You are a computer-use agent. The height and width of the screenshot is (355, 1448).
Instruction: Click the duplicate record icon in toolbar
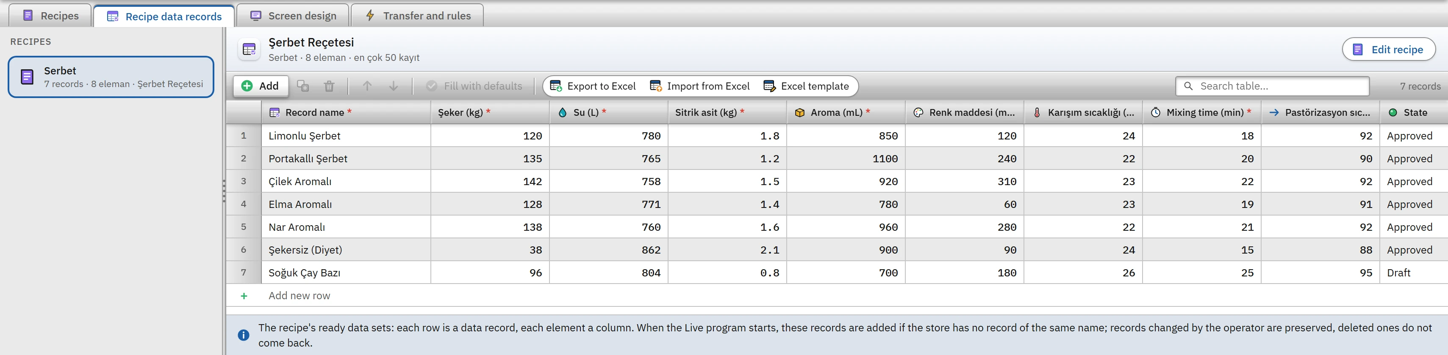pyautogui.click(x=303, y=86)
